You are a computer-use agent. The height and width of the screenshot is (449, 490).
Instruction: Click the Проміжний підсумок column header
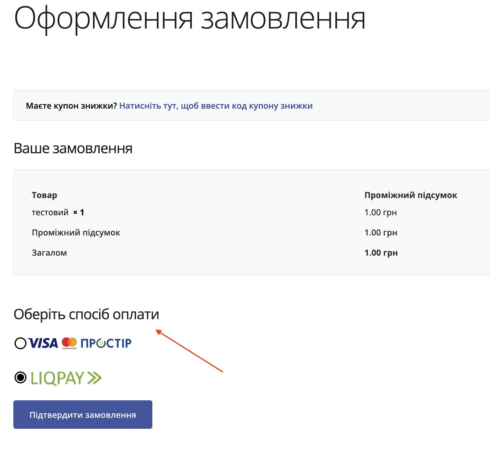click(411, 195)
